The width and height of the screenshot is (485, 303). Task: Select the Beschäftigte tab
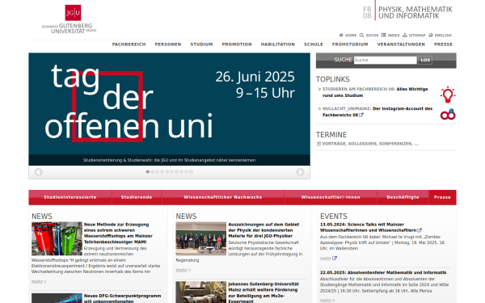click(x=403, y=197)
